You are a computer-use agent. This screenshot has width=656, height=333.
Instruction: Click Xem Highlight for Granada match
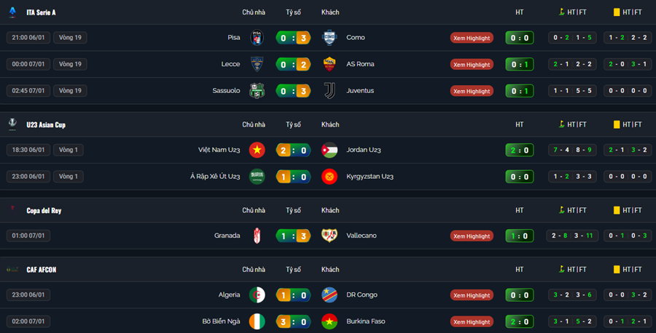[472, 236]
